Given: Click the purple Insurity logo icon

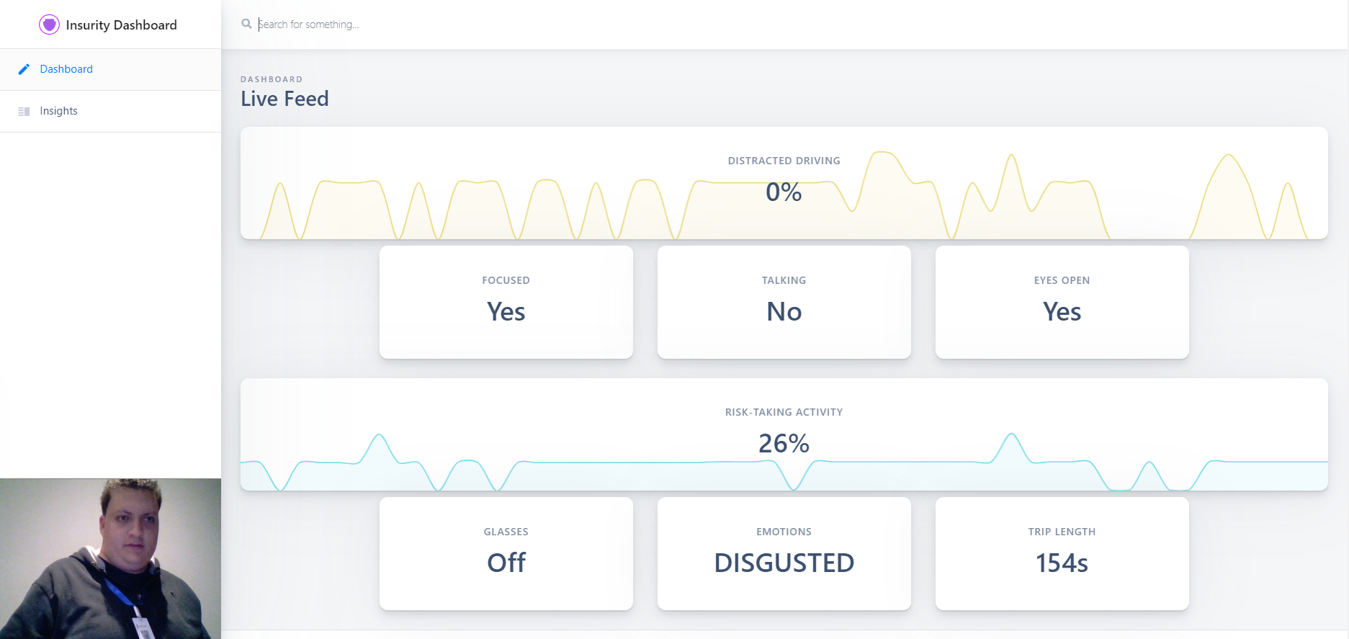Looking at the screenshot, I should pyautogui.click(x=49, y=24).
